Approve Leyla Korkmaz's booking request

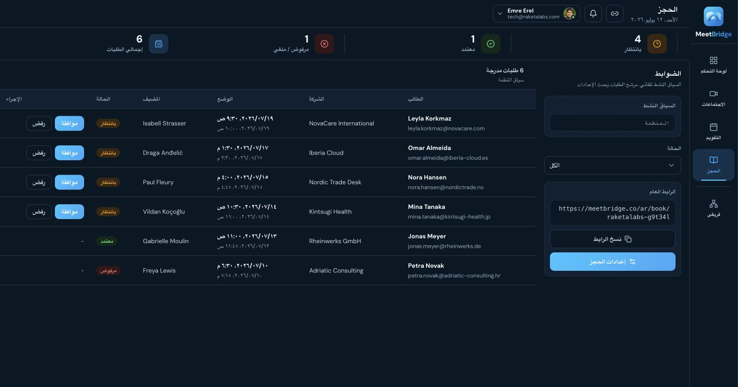(x=69, y=123)
